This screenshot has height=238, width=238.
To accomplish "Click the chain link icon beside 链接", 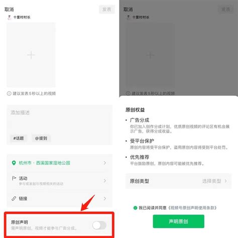I will click(14, 198).
